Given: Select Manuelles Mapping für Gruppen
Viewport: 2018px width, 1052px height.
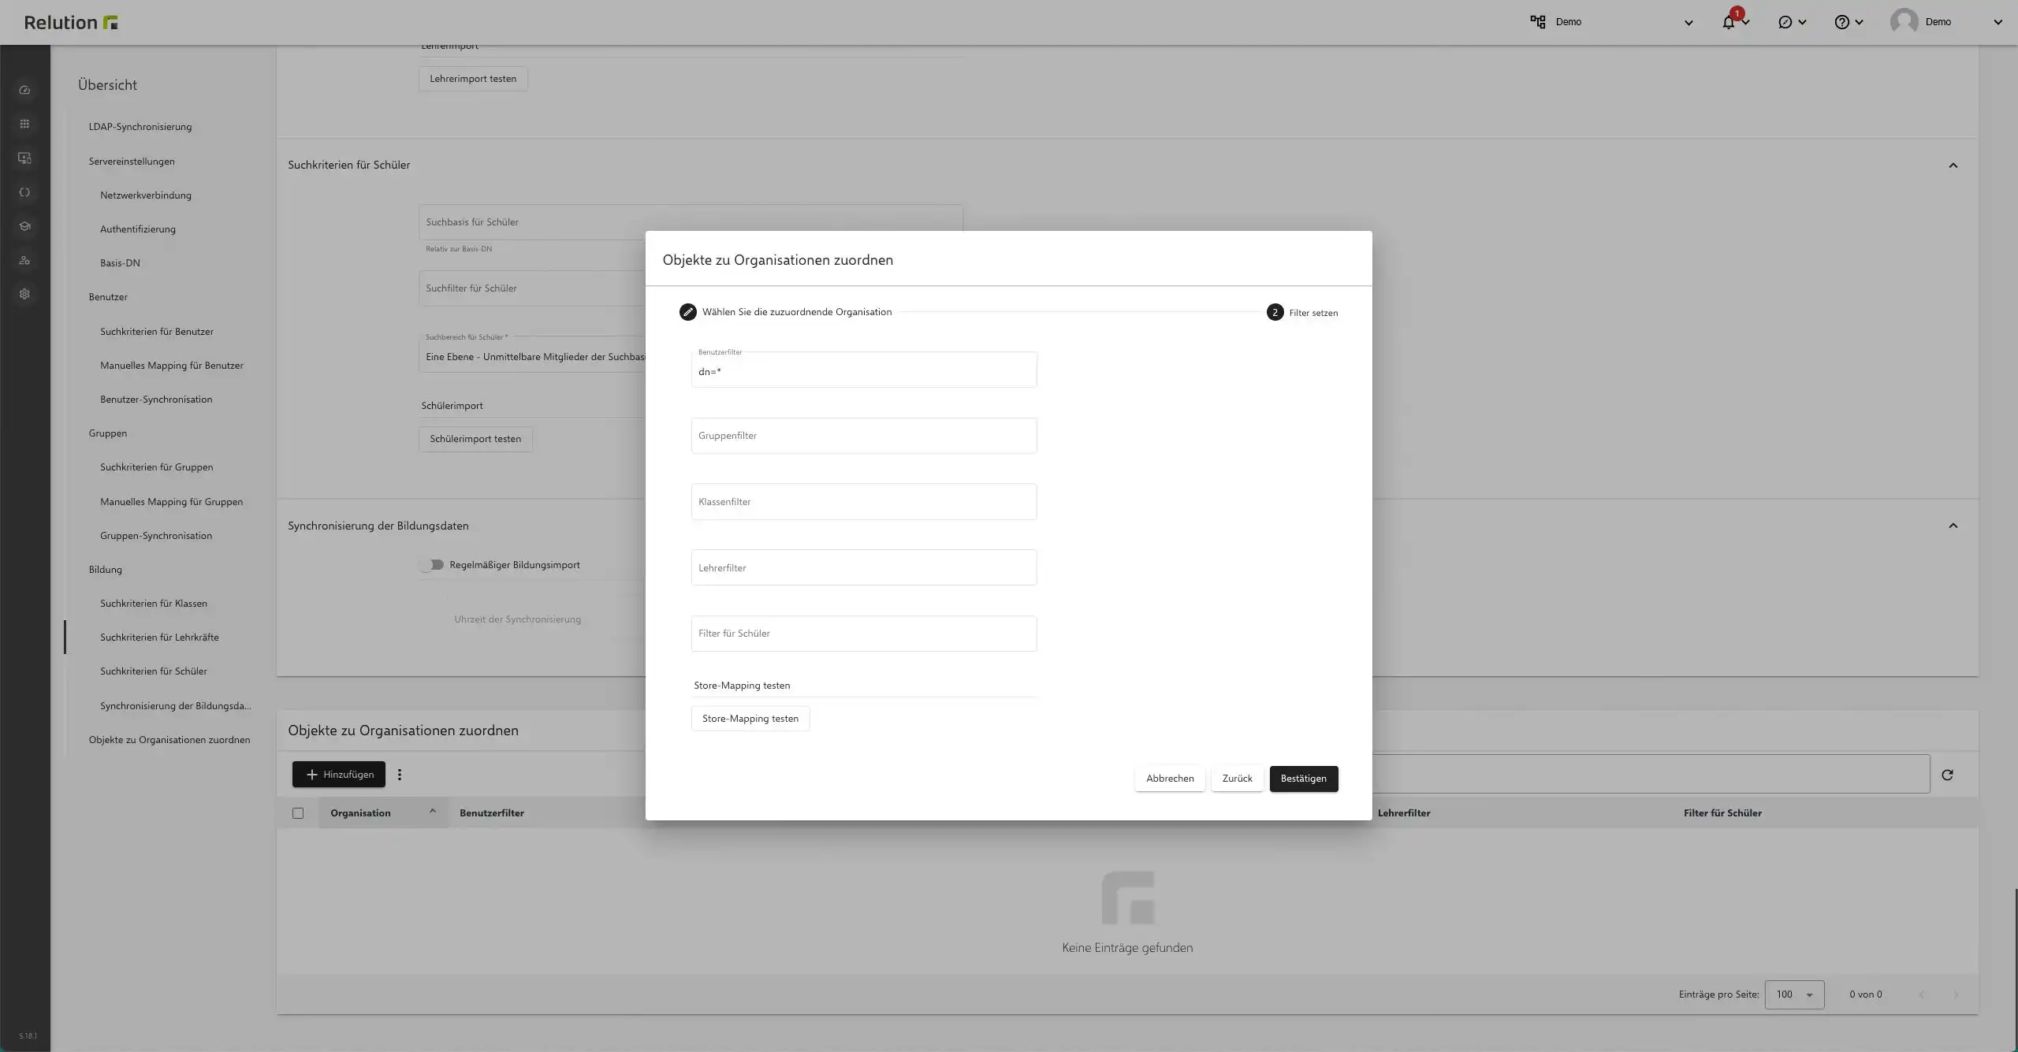Looking at the screenshot, I should (x=172, y=502).
